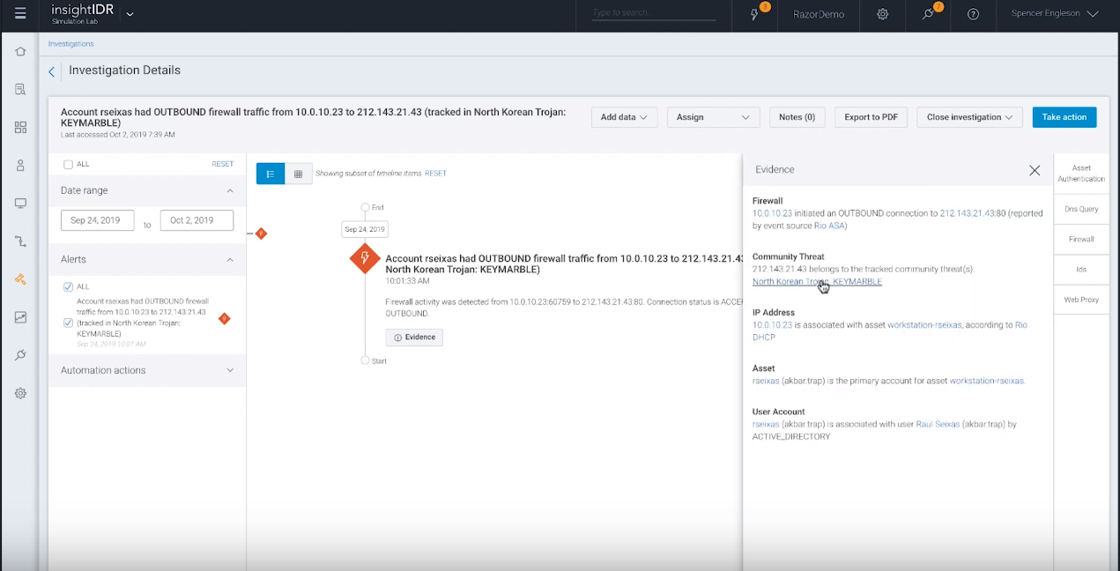Open the Settings gear in left sidebar
Screen dimensions: 1120x571
(x=20, y=393)
